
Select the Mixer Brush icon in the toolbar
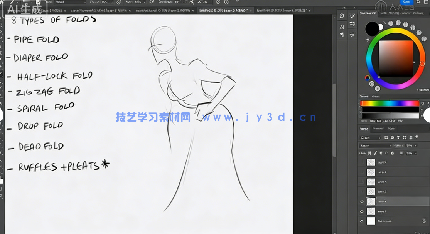pos(352,23)
